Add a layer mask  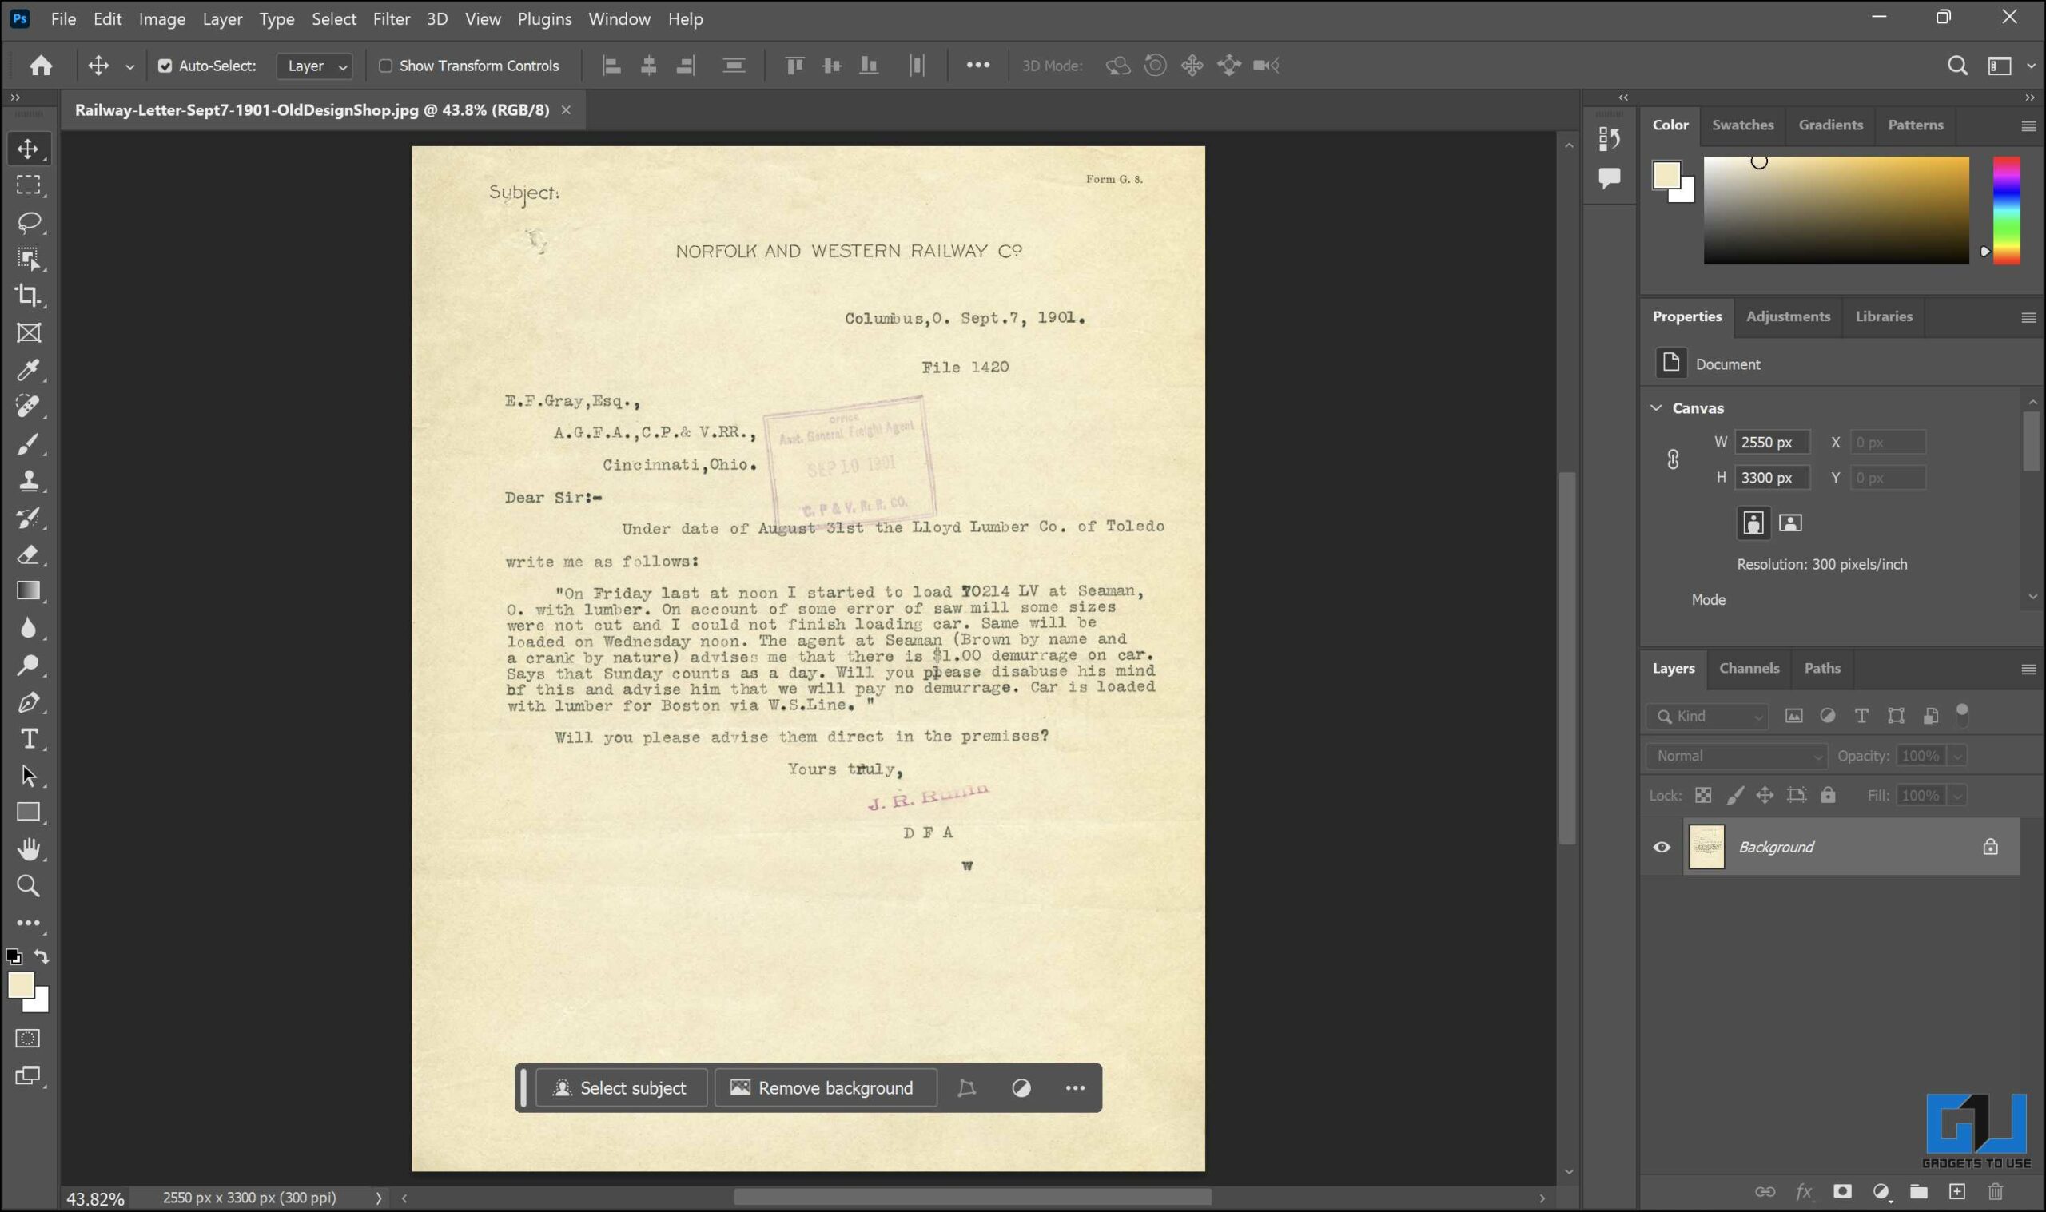tap(1842, 1191)
